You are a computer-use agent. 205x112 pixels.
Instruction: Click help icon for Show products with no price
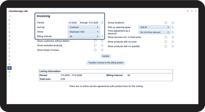173,42
